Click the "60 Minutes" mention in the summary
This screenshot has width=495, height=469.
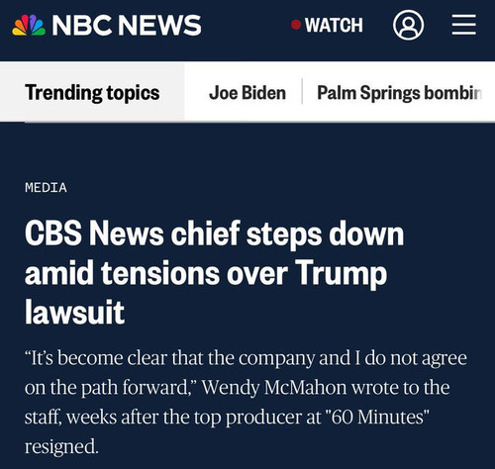[x=377, y=417]
